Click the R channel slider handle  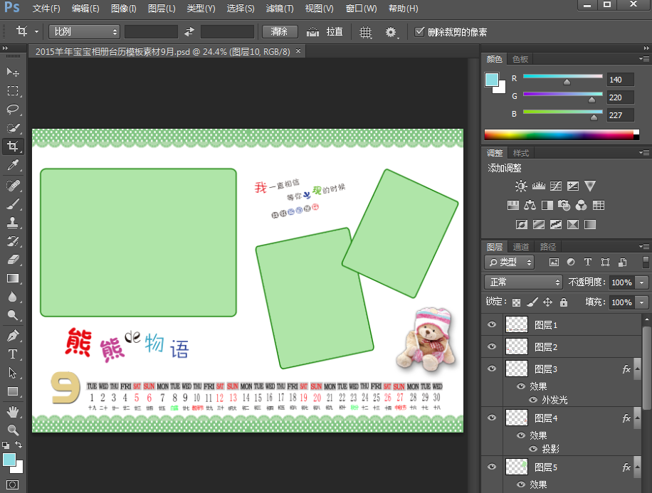tap(567, 82)
